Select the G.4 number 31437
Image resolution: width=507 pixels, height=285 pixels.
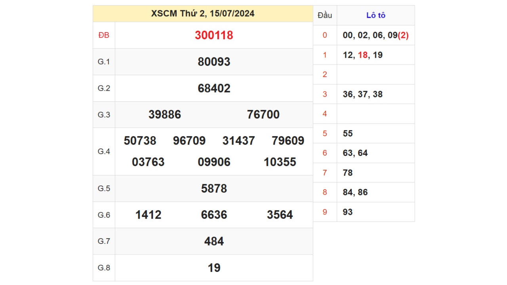[x=238, y=141]
